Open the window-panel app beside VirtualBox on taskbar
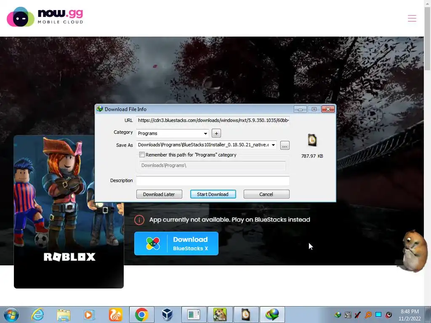Image resolution: width=431 pixels, height=323 pixels. (x=194, y=315)
